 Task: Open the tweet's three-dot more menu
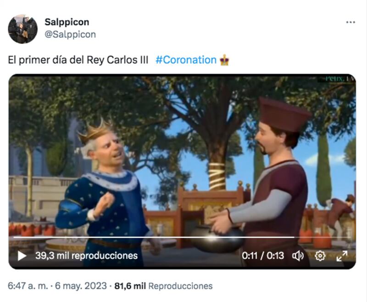tap(350, 22)
